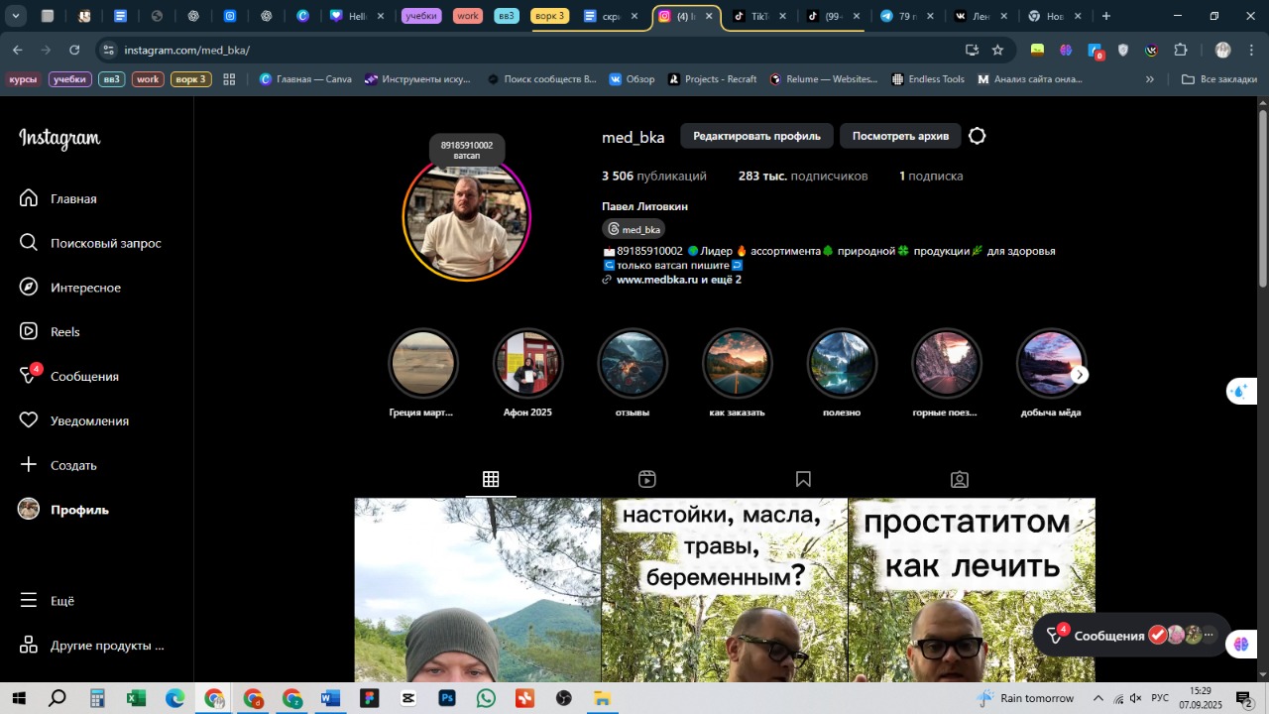Open the Интересное explore page
This screenshot has width=1269, height=714.
click(x=70, y=288)
